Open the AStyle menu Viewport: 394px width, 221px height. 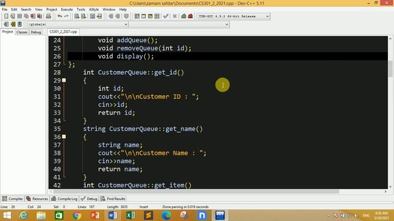(x=94, y=10)
